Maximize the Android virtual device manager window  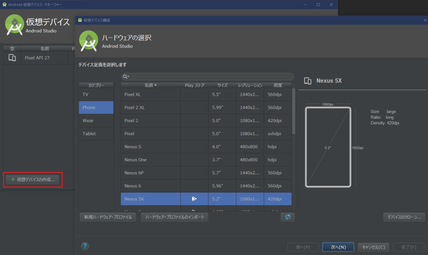tap(318, 4)
